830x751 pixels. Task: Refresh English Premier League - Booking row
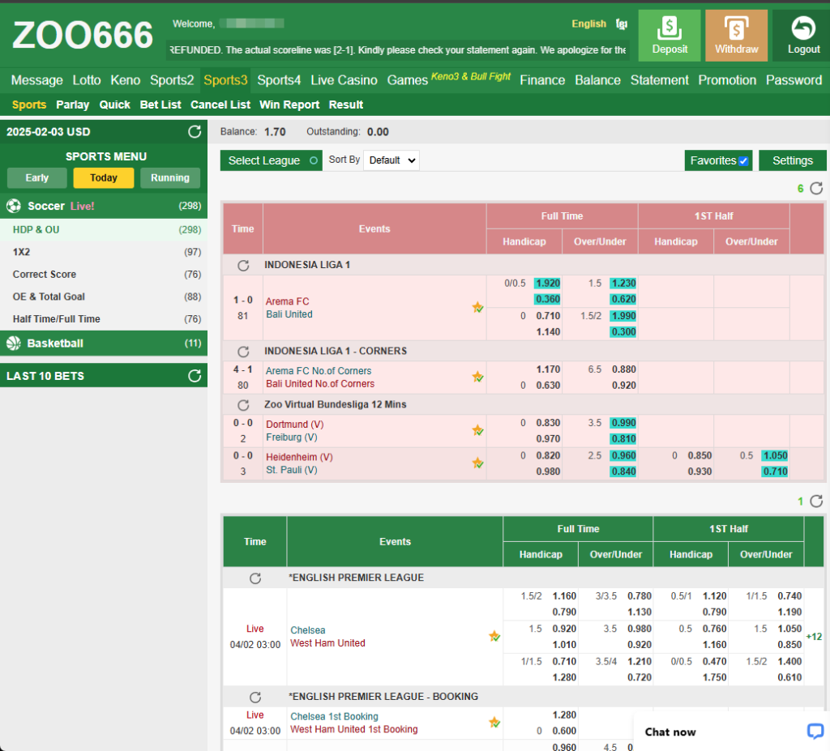coord(255,697)
